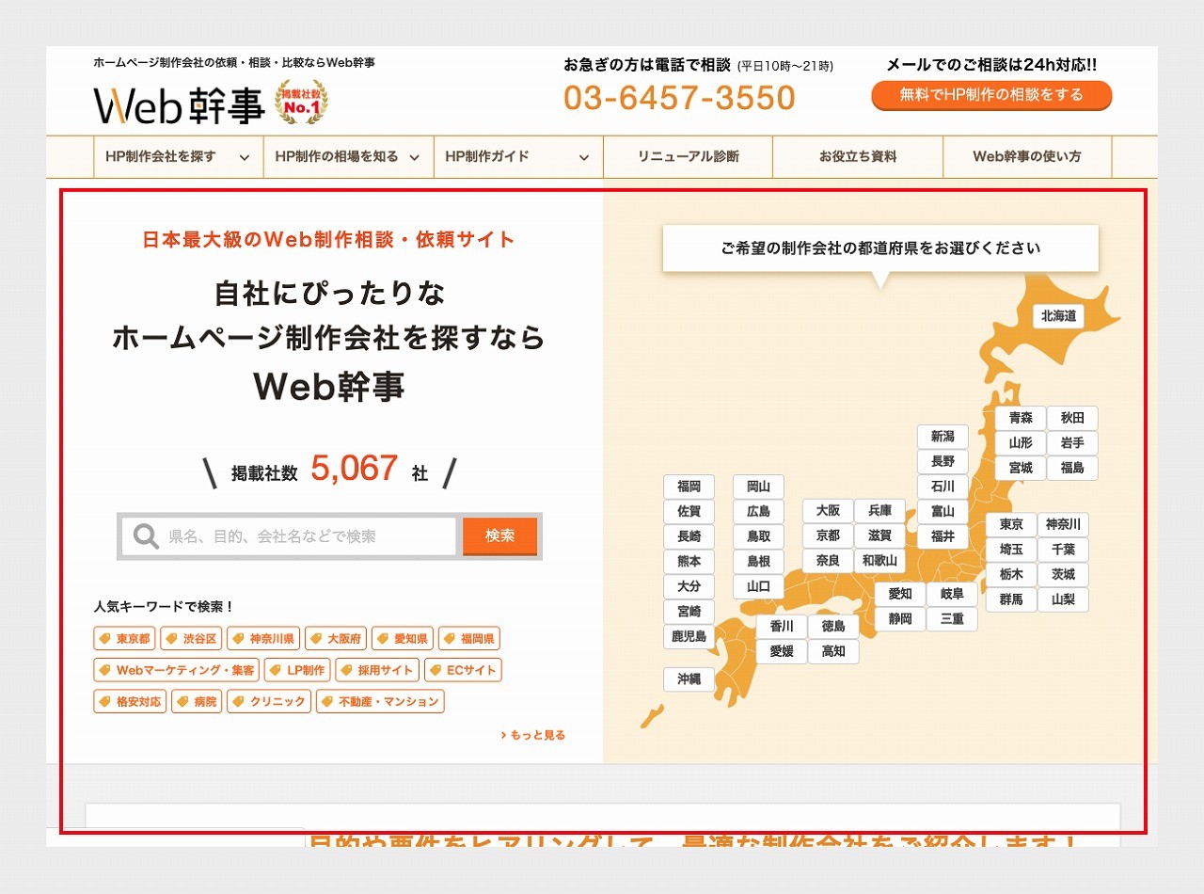Choose 静岡 on the map

point(900,619)
